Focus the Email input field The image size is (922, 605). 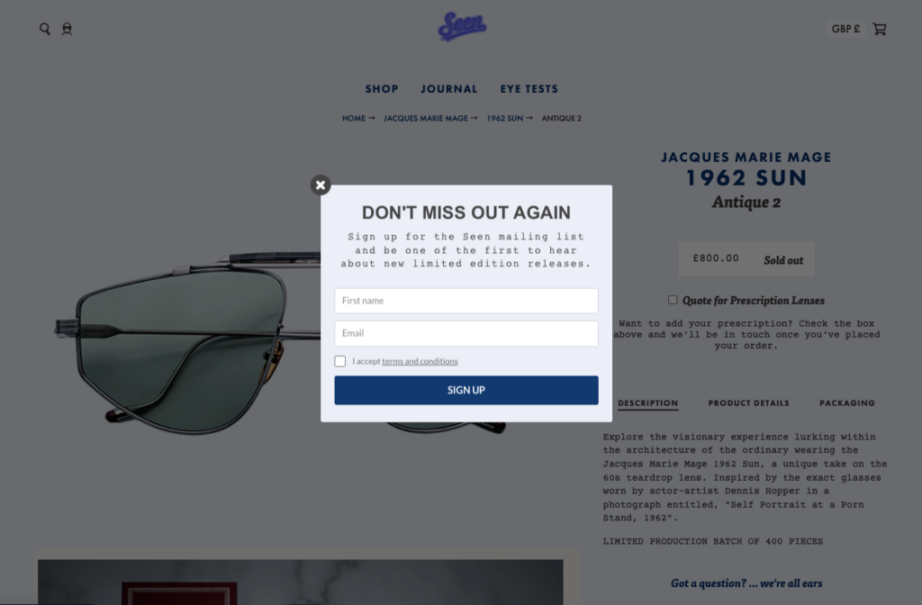click(466, 333)
